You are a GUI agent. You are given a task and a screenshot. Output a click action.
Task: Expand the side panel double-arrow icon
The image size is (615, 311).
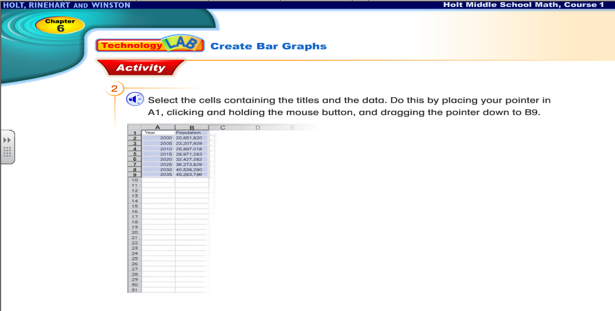[x=7, y=141]
